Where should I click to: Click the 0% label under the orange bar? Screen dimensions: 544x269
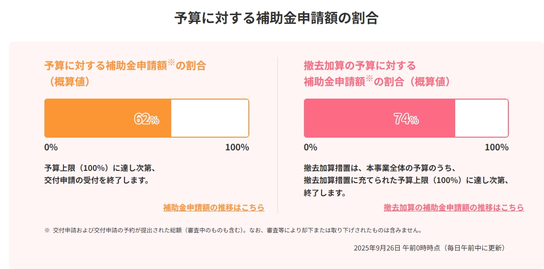click(x=51, y=147)
